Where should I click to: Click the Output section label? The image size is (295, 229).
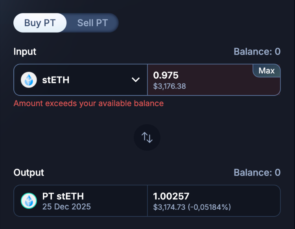(x=29, y=173)
